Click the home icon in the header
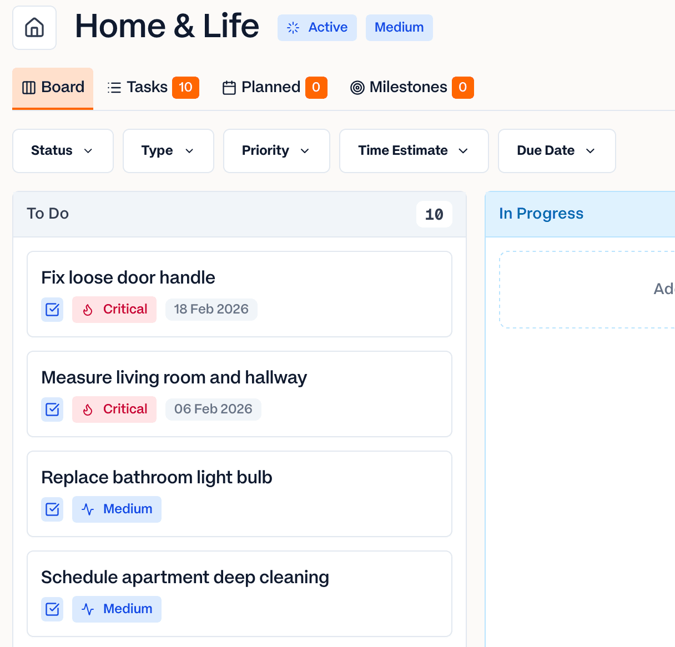This screenshot has height=647, width=675. coord(34,28)
